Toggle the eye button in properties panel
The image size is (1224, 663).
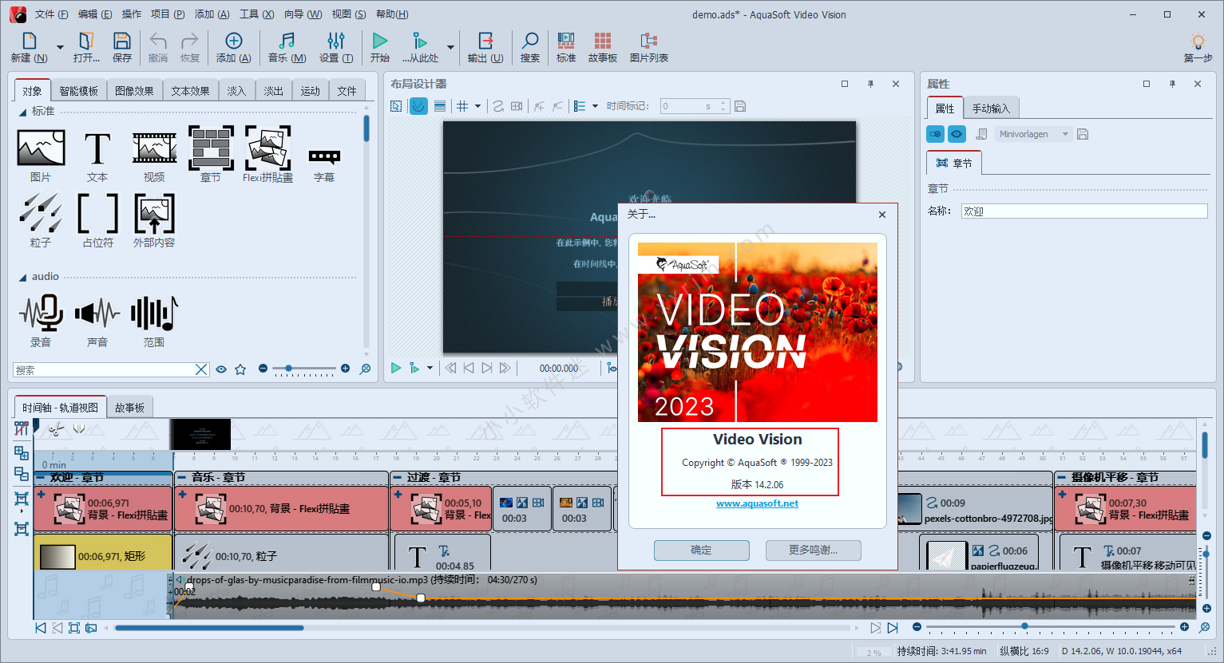point(956,134)
